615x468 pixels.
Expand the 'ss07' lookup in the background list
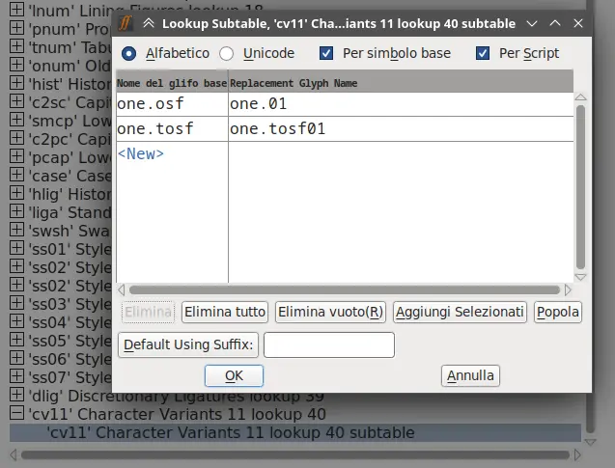point(16,376)
